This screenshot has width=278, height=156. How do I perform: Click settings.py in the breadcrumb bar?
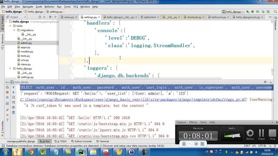tap(55, 12)
